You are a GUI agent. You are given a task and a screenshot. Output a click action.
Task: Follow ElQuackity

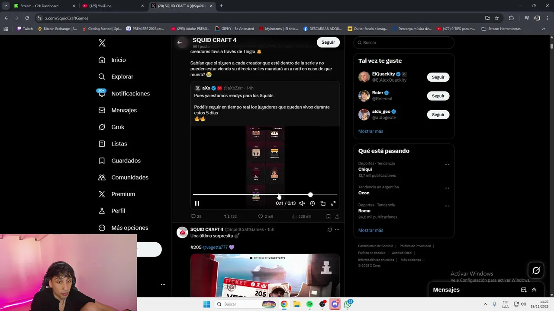coord(438,77)
